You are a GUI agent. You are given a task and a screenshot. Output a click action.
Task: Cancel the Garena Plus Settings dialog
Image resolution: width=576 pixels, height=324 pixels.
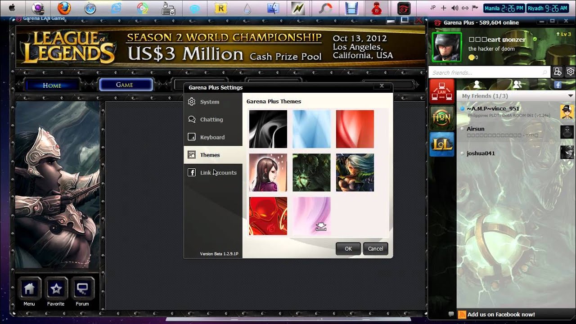(375, 249)
